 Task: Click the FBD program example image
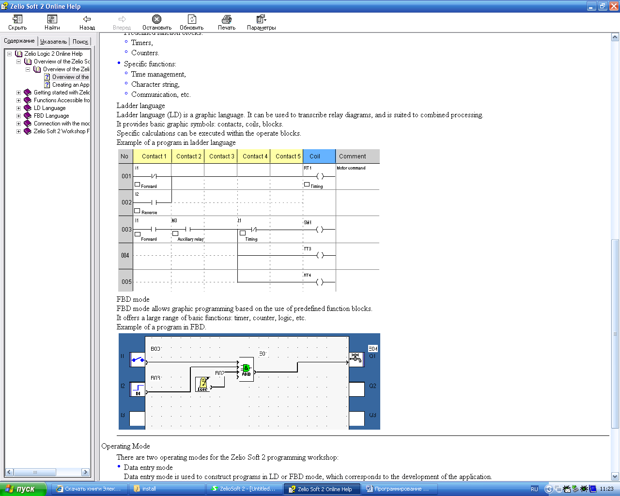point(249,381)
